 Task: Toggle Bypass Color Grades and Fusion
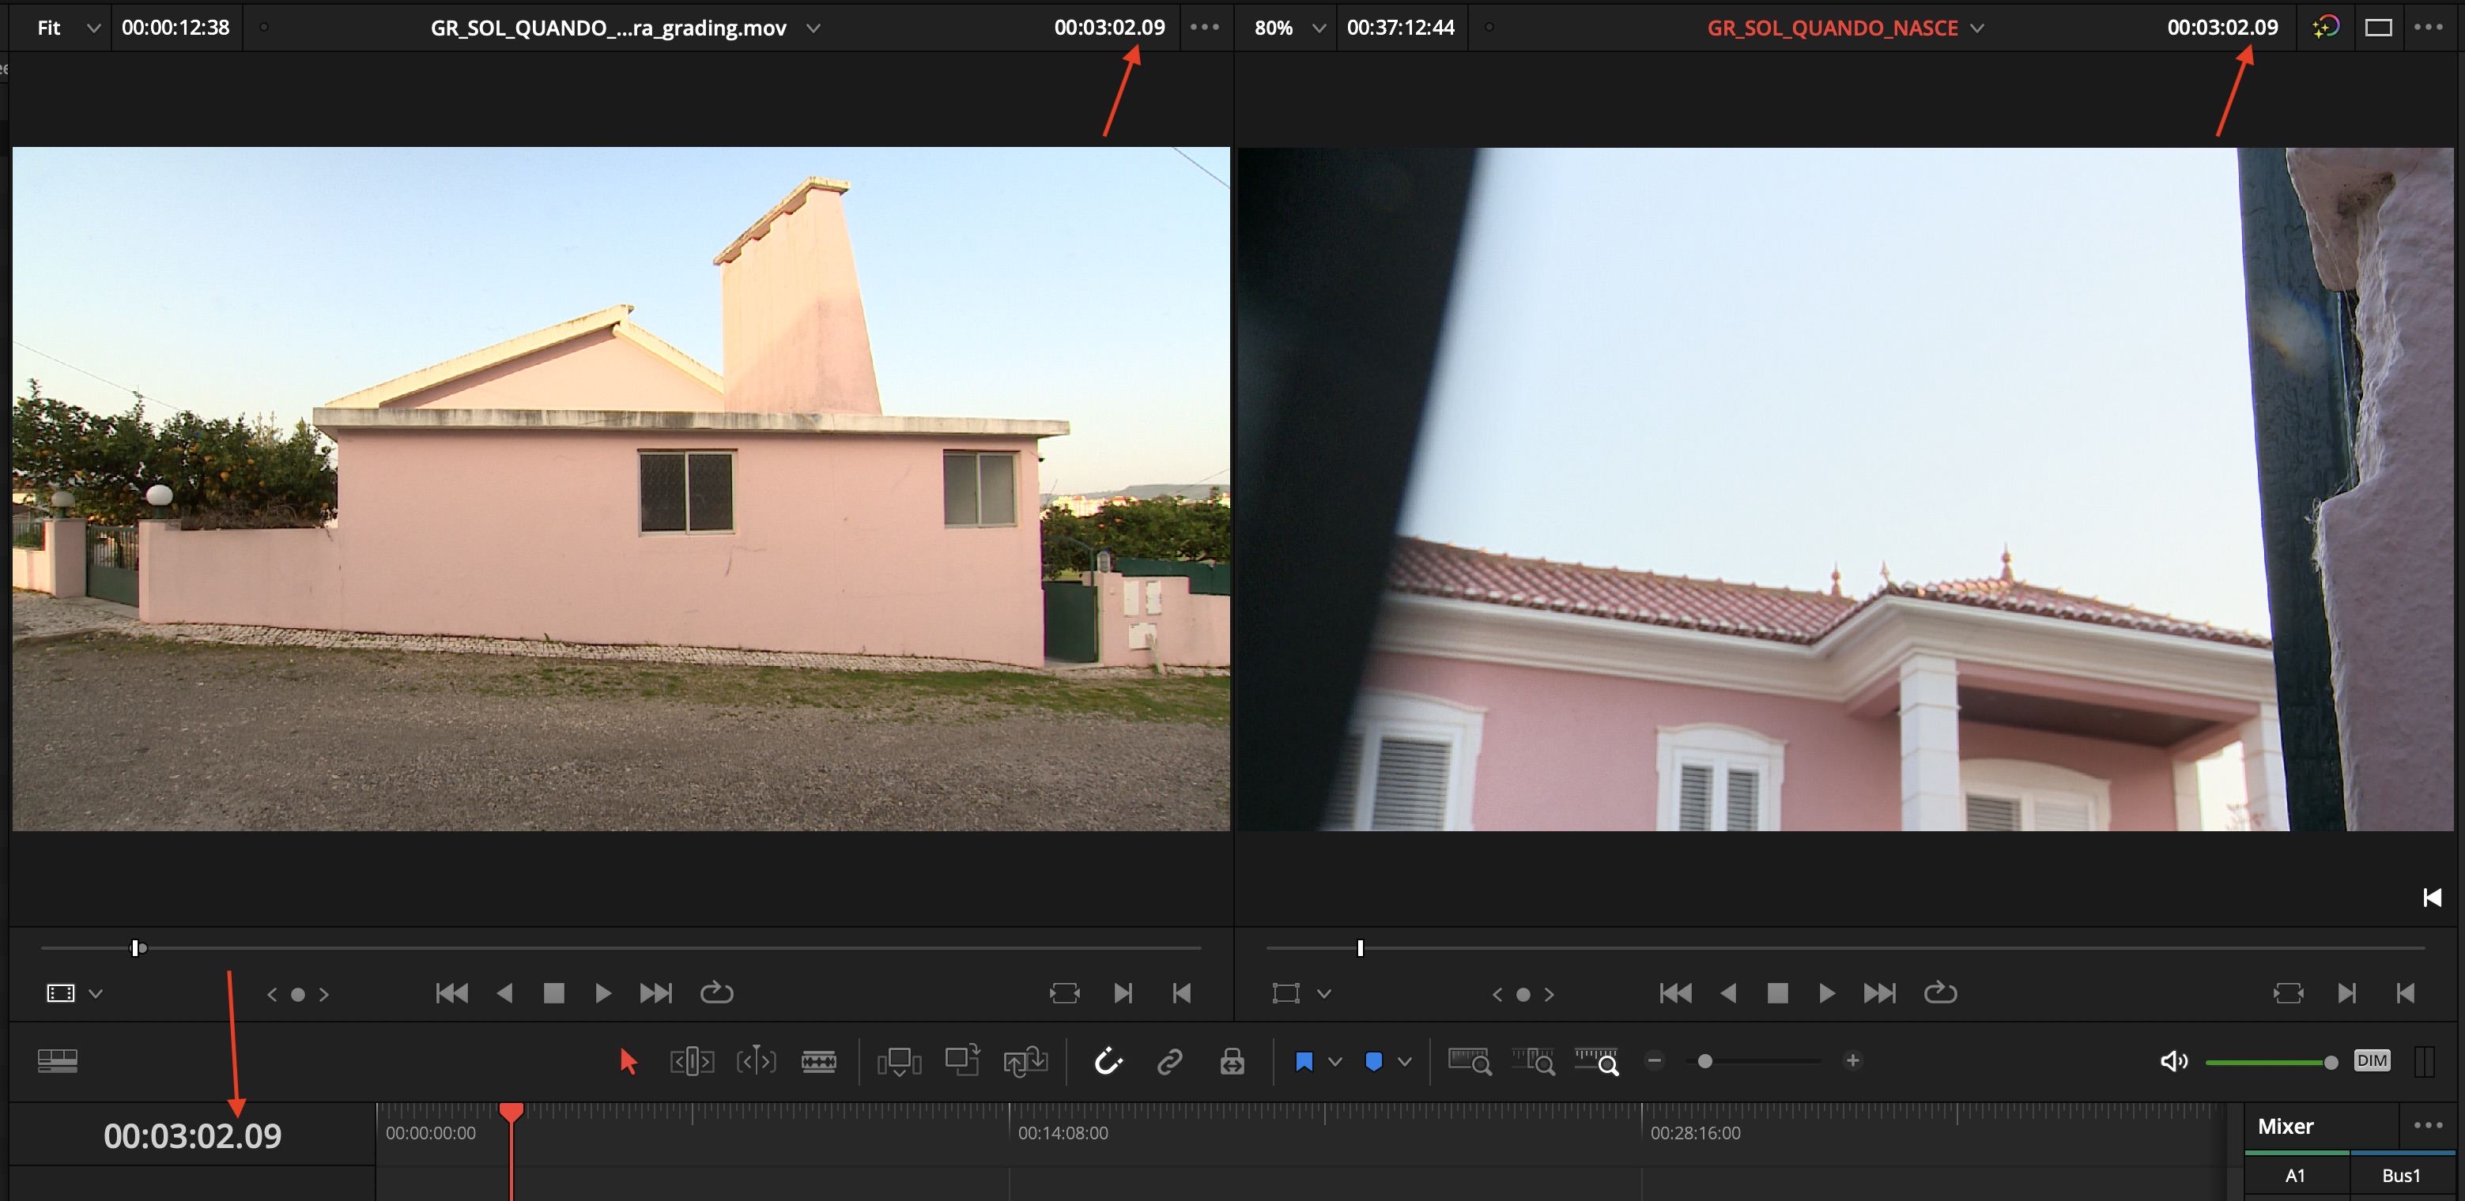click(2325, 27)
